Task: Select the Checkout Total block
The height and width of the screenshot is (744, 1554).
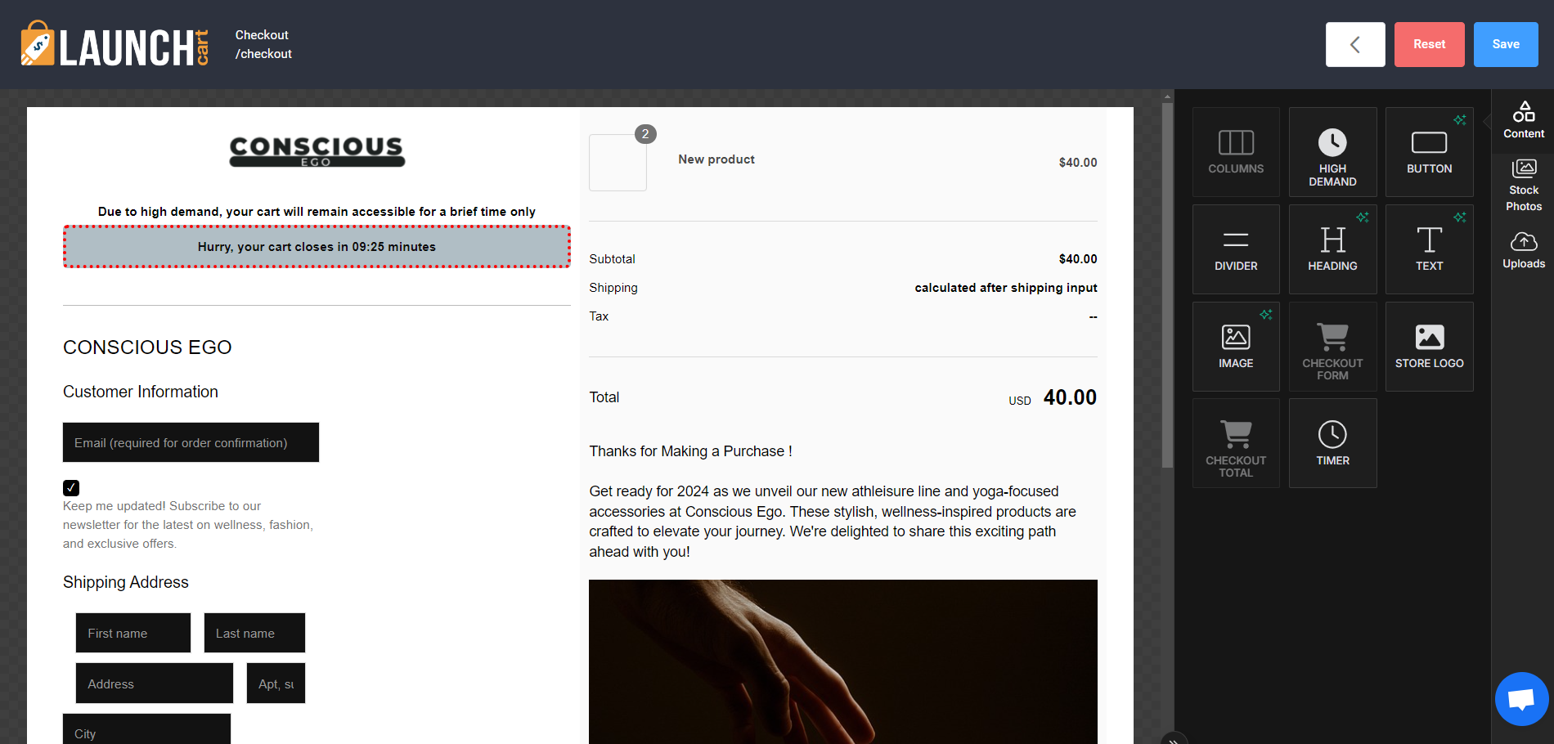Action: pyautogui.click(x=1236, y=443)
